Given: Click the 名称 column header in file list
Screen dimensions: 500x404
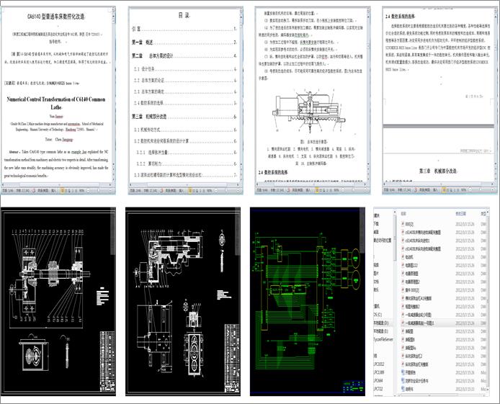Looking at the screenshot, I should (x=403, y=214).
